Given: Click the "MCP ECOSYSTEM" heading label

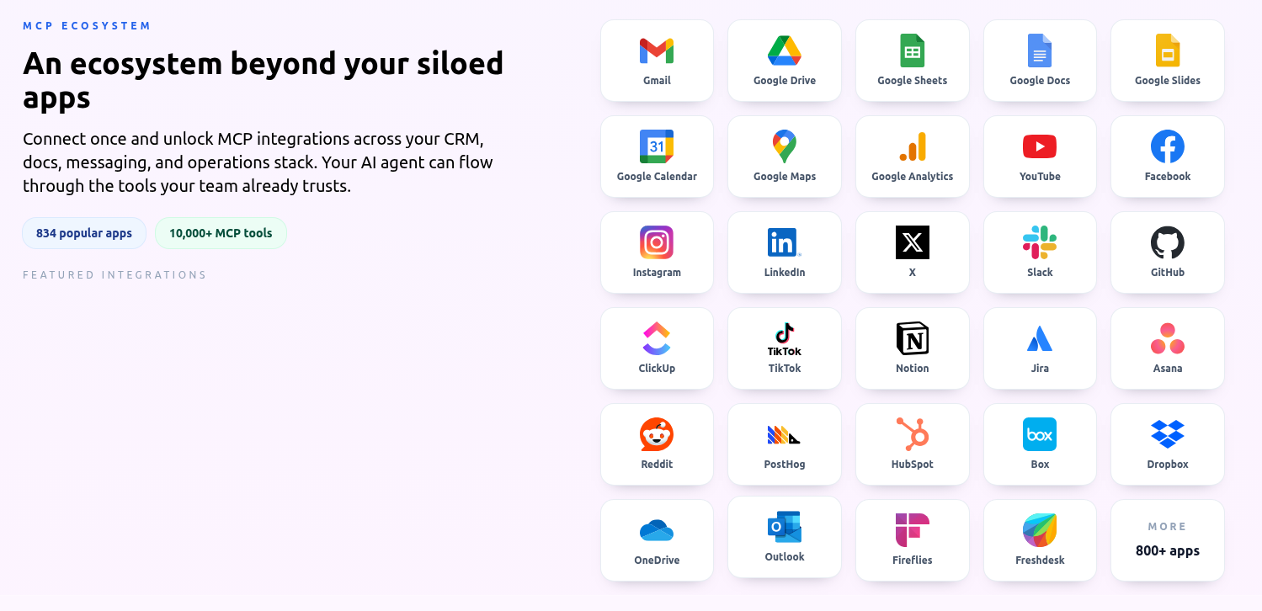Looking at the screenshot, I should pyautogui.click(x=87, y=26).
